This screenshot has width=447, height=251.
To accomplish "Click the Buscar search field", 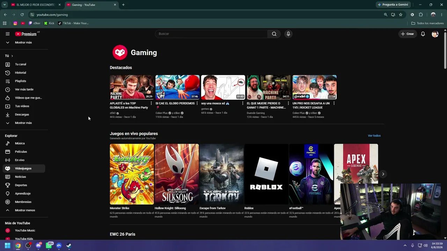I will coord(212,34).
